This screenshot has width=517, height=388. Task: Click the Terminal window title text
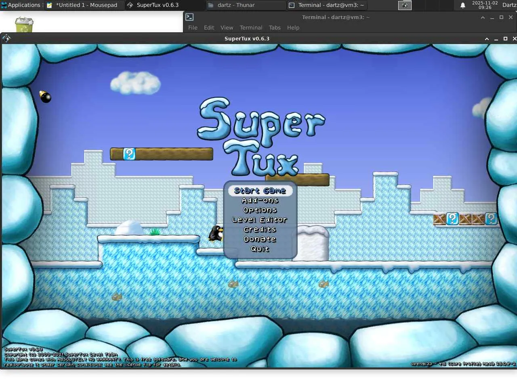(x=336, y=17)
